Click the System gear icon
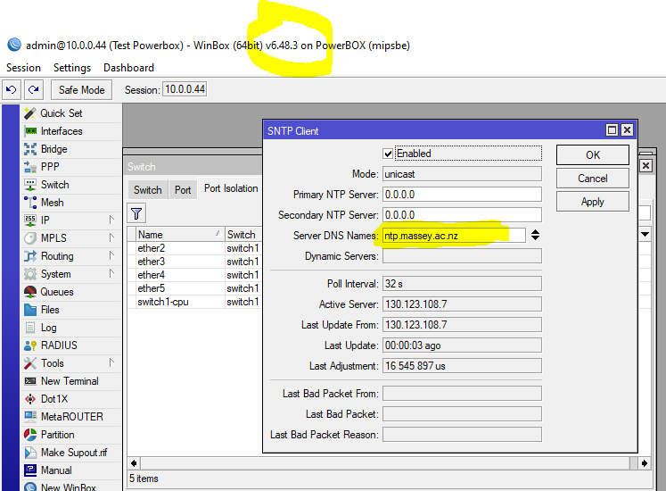This screenshot has height=491, width=666. pyautogui.click(x=30, y=274)
